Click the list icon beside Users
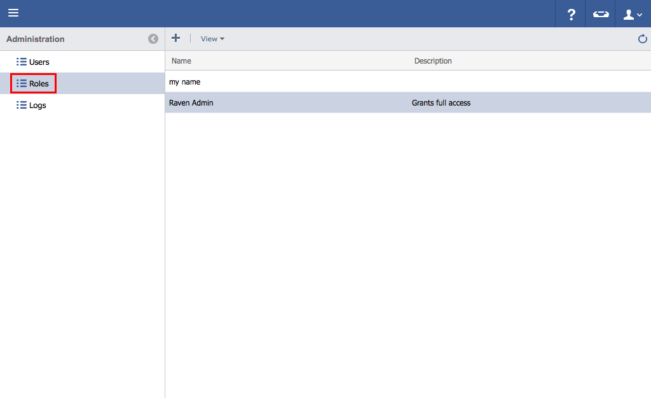The height and width of the screenshot is (398, 651). [21, 62]
